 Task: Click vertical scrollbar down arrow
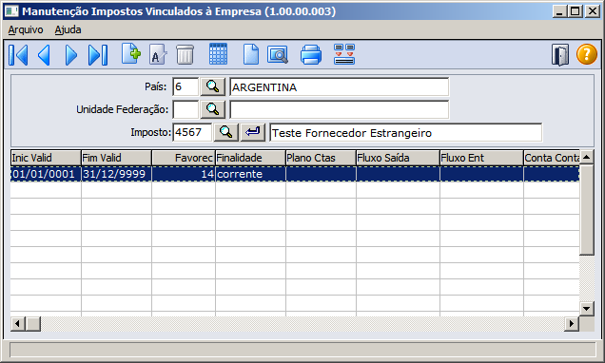[x=587, y=308]
